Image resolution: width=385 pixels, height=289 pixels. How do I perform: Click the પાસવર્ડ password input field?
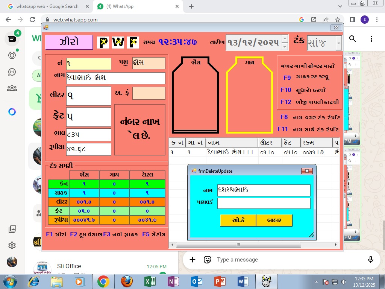(263, 204)
